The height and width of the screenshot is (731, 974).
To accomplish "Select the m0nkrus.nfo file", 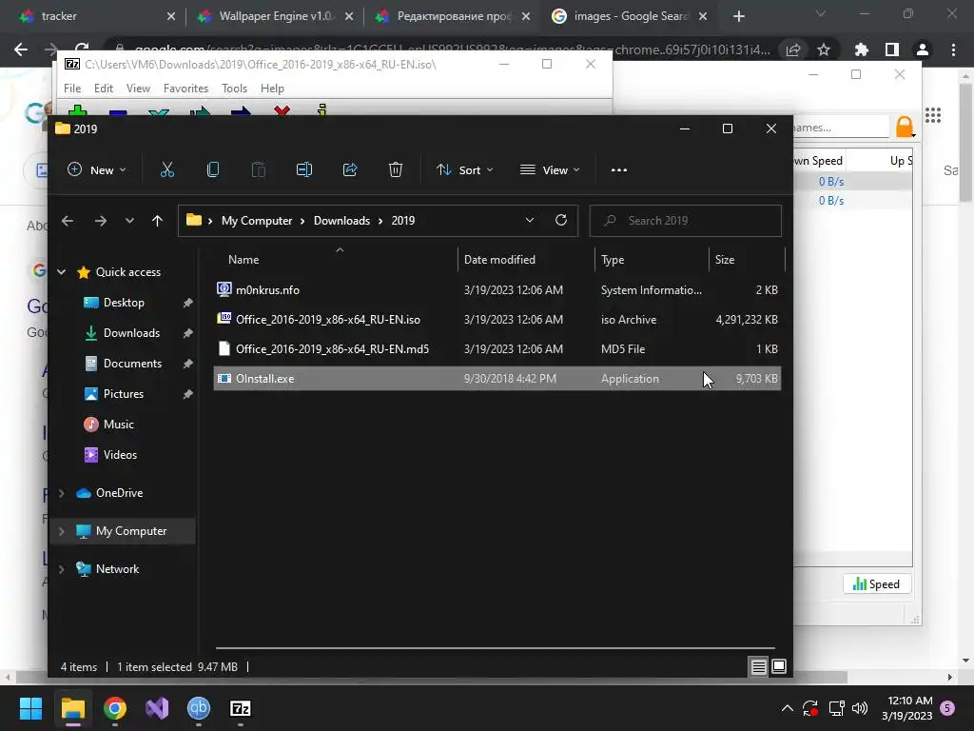I will coord(497,289).
